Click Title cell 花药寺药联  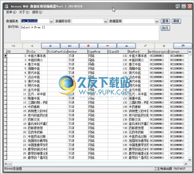click(37, 132)
